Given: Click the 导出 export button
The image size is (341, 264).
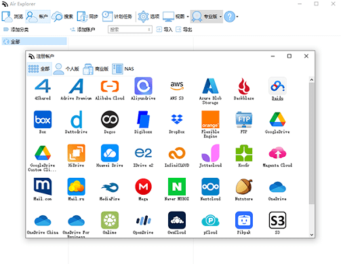Looking at the screenshot, I should tap(184, 30).
